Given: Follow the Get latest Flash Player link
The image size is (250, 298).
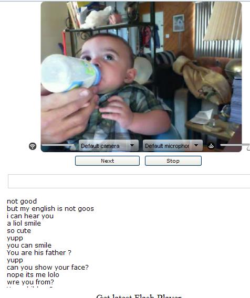Looking at the screenshot, I should 139,296.
